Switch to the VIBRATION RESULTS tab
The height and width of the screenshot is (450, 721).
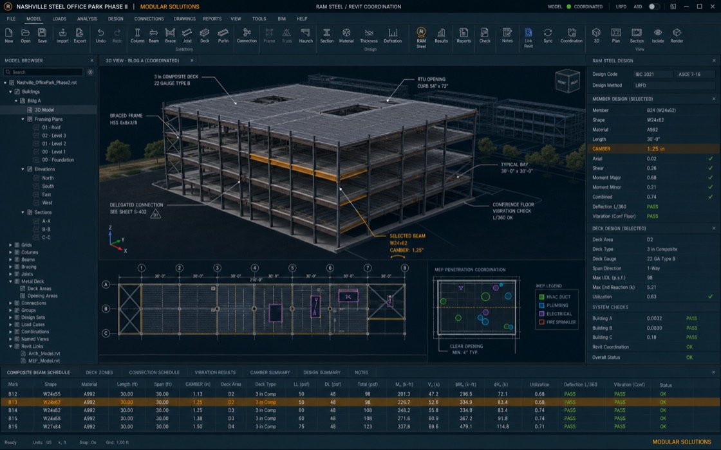(x=215, y=372)
